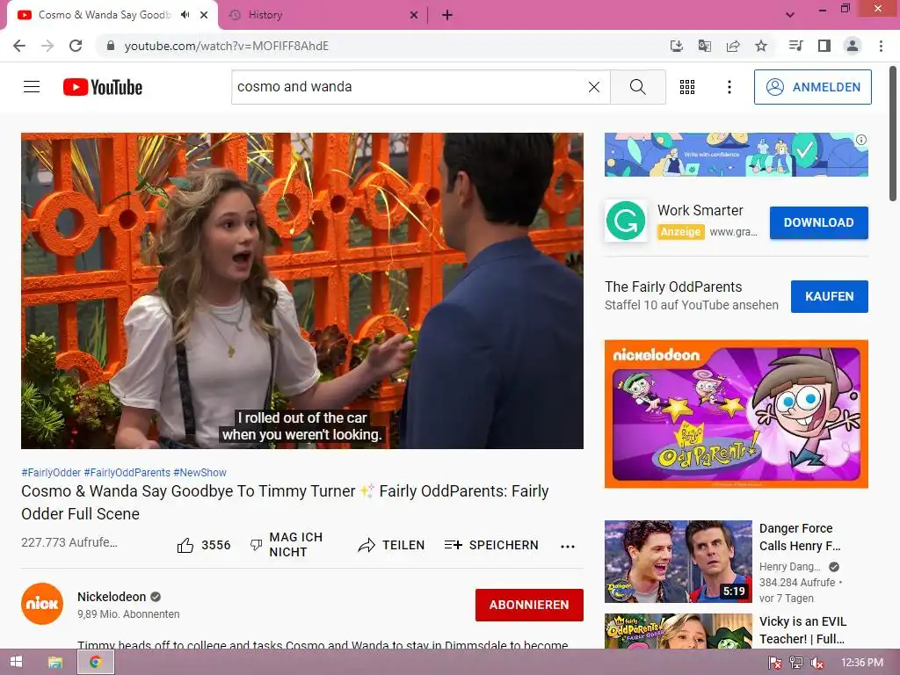Run search with the magnifier button
Image resolution: width=900 pixels, height=675 pixels.
(638, 87)
